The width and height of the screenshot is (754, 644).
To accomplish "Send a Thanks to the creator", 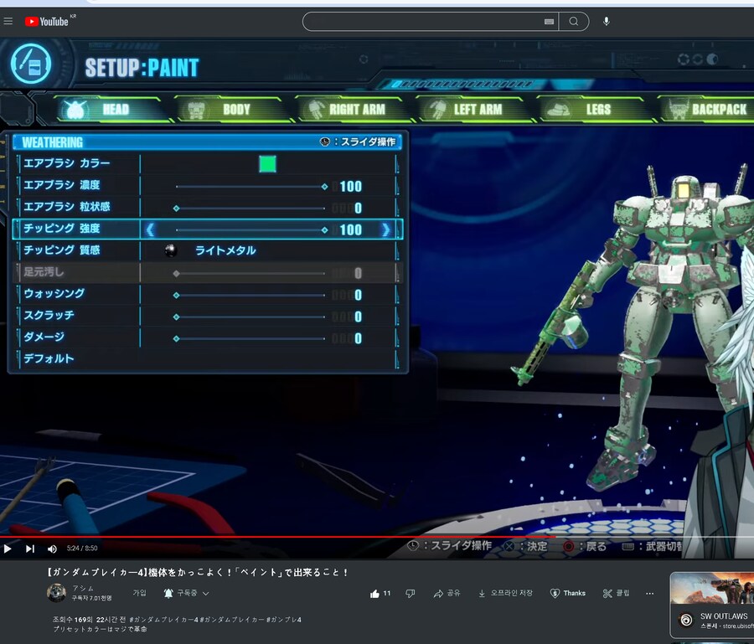I will (x=568, y=594).
